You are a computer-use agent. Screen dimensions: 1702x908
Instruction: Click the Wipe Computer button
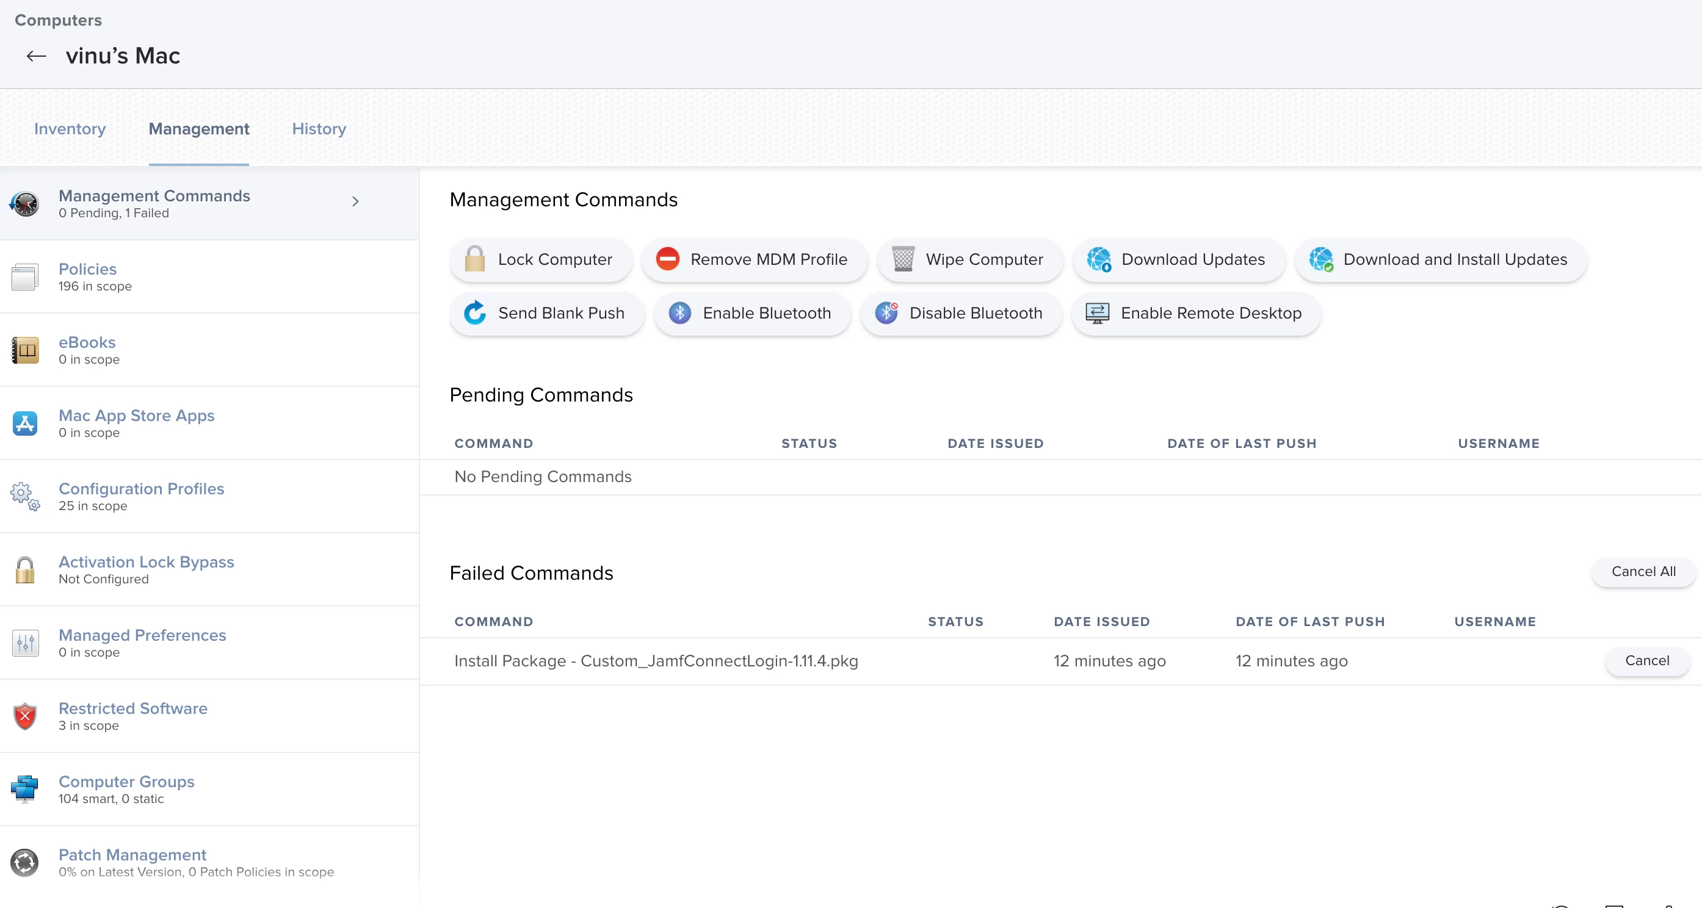[969, 259]
